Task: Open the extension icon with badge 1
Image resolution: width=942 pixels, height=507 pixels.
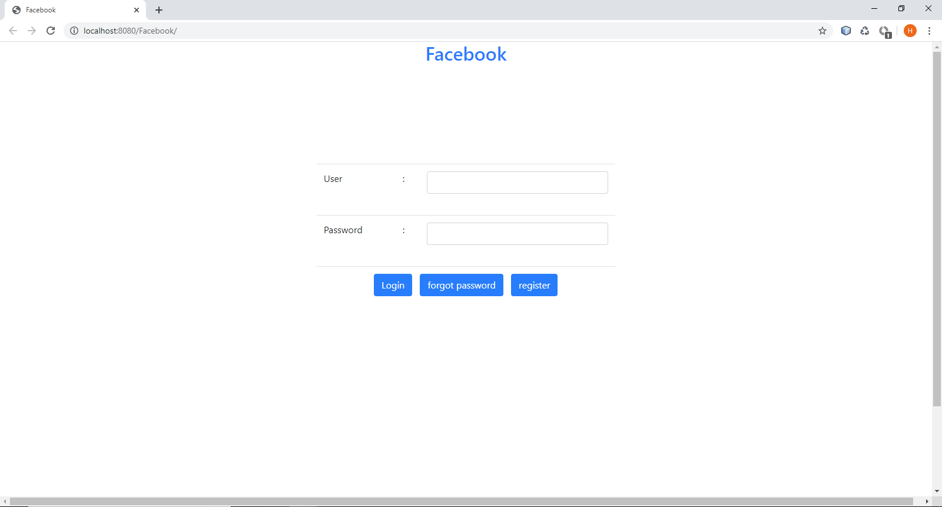Action: 885,31
